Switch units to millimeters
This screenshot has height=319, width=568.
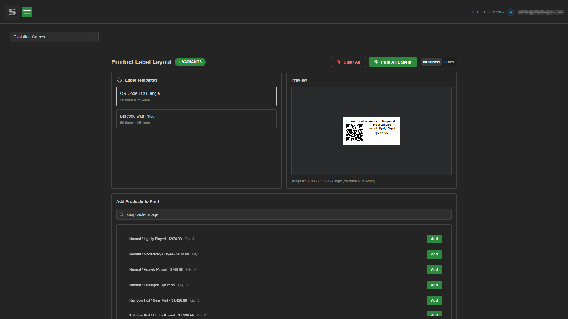[431, 62]
